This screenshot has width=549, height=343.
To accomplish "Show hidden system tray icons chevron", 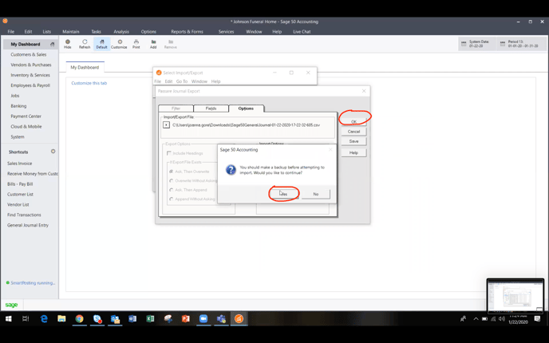I will tap(476, 319).
